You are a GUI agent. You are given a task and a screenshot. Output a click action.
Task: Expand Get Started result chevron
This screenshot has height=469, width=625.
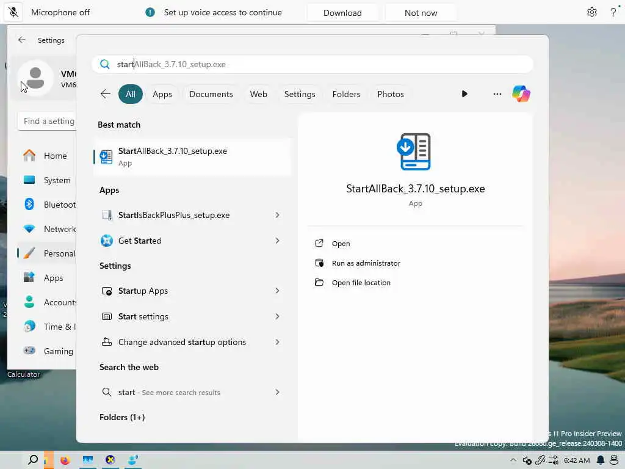click(278, 241)
